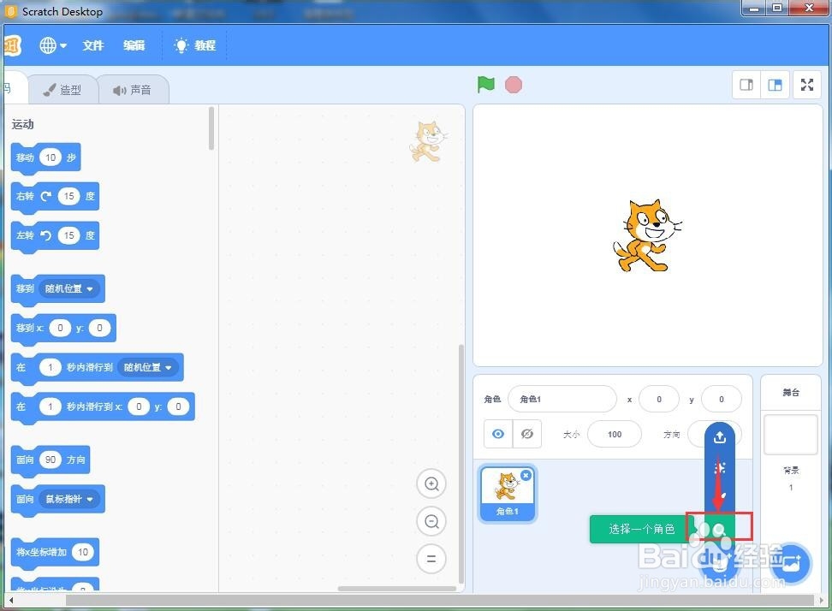The image size is (832, 611).
Task: Open the 文件 menu
Action: pyautogui.click(x=92, y=45)
